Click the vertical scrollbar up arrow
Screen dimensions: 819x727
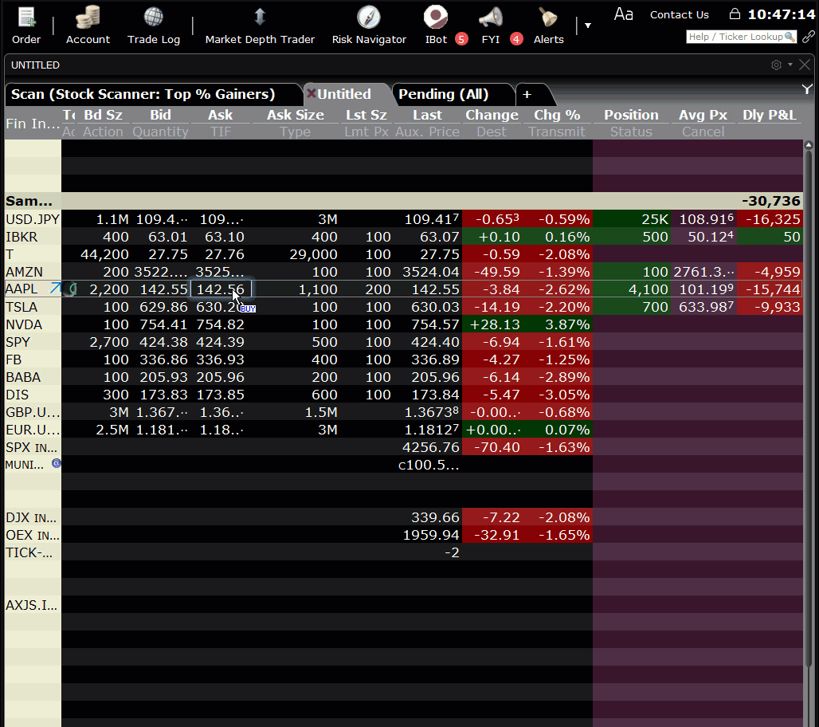[809, 145]
